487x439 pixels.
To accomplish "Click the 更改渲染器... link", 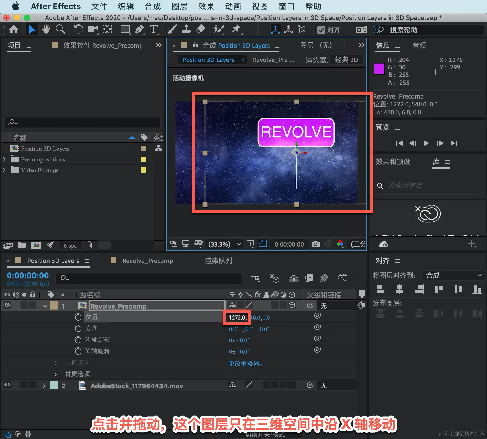I will [246, 364].
